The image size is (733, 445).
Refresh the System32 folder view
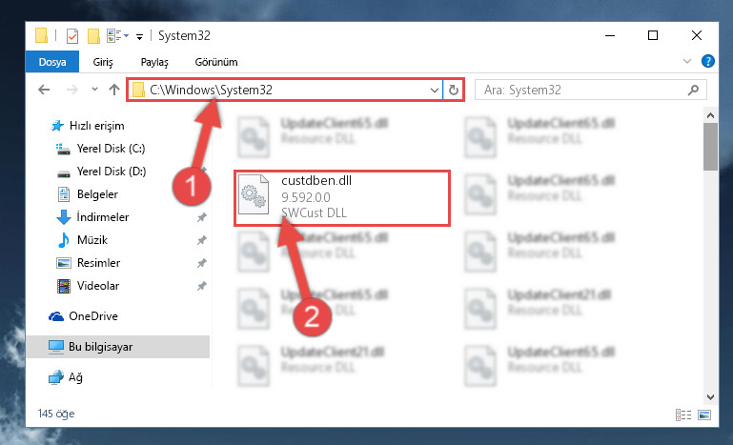(x=453, y=90)
